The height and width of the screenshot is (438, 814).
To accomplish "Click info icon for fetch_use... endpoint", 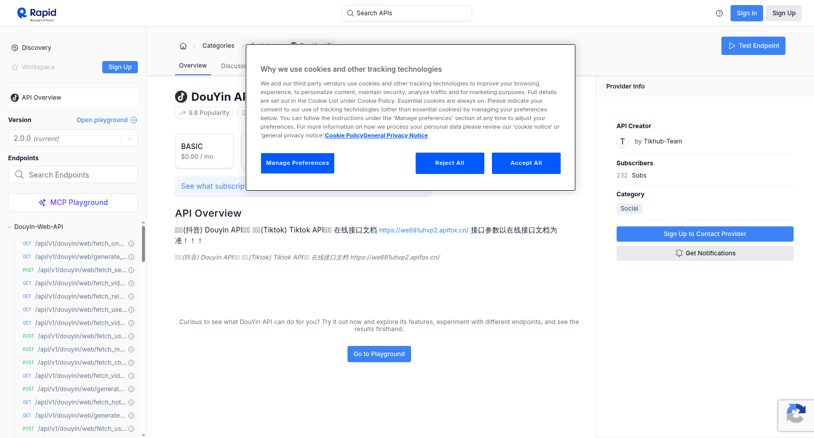I will click(x=131, y=310).
